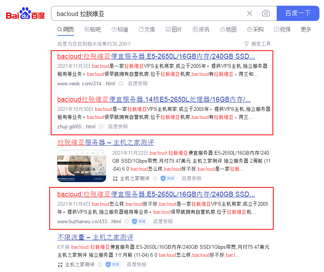Click the Baidu logo
This screenshot has width=324, height=272.
click(25, 14)
